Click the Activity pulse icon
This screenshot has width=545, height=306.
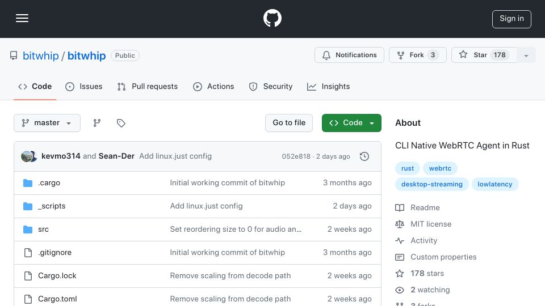(400, 240)
